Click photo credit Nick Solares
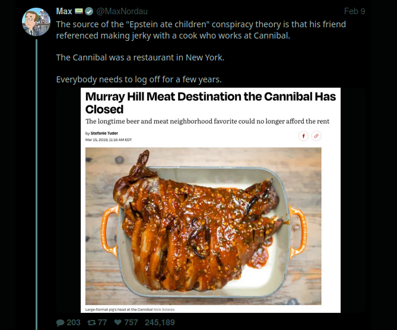The width and height of the screenshot is (397, 330). 164,309
